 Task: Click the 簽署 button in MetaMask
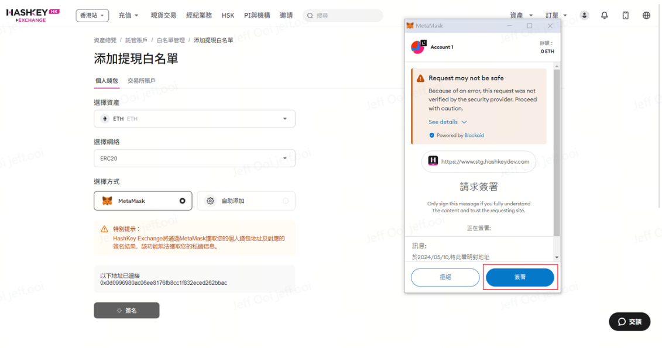[x=520, y=277]
